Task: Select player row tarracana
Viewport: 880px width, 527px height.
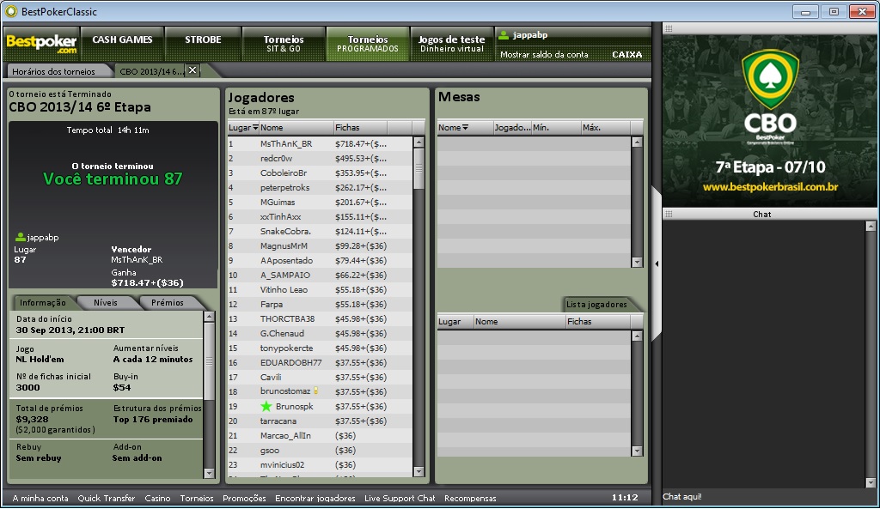Action: [x=320, y=421]
